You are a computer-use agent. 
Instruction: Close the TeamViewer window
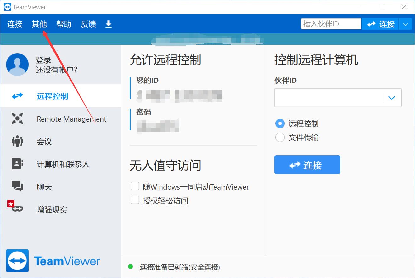(x=404, y=7)
